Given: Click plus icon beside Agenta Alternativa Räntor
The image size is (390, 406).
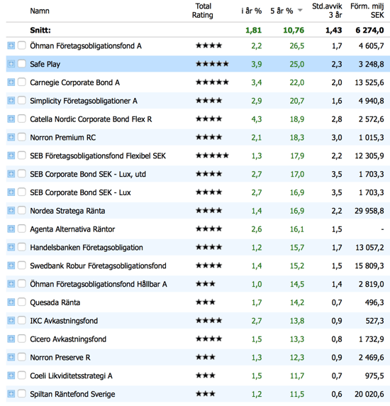Looking at the screenshot, I should click(11, 229).
